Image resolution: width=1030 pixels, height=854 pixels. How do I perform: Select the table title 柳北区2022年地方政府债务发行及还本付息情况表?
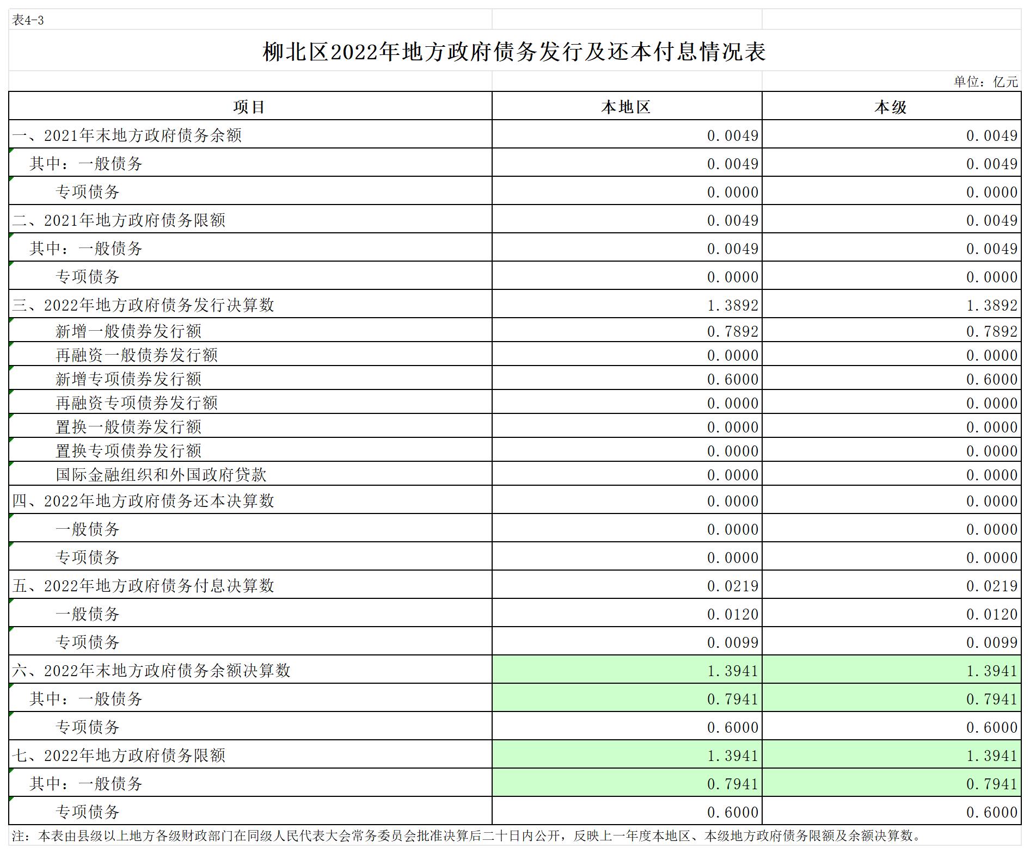pyautogui.click(x=514, y=52)
